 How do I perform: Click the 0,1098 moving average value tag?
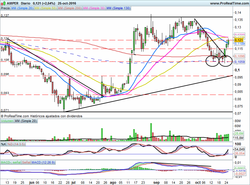[240, 56]
